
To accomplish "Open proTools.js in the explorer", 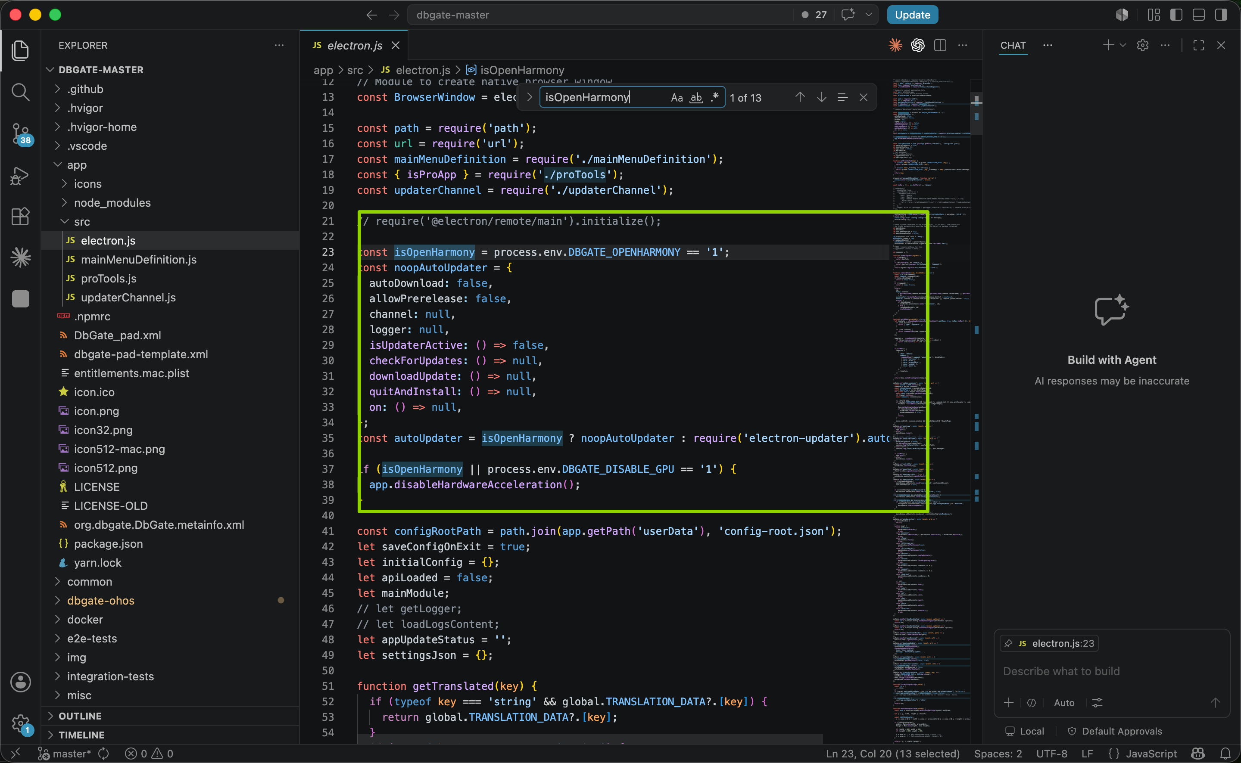I will 171,279.
